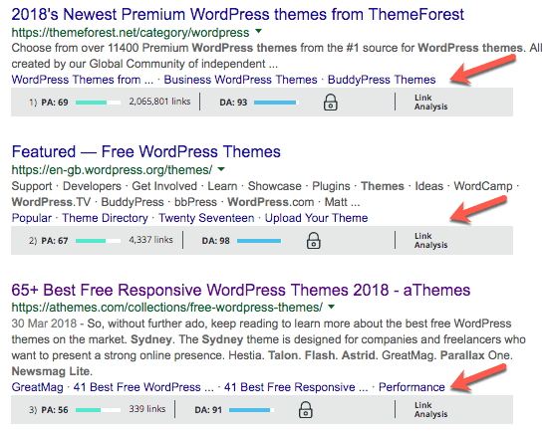Click the lock icon in wordpress.org MozBar row
The height and width of the screenshot is (433, 548).
(314, 241)
